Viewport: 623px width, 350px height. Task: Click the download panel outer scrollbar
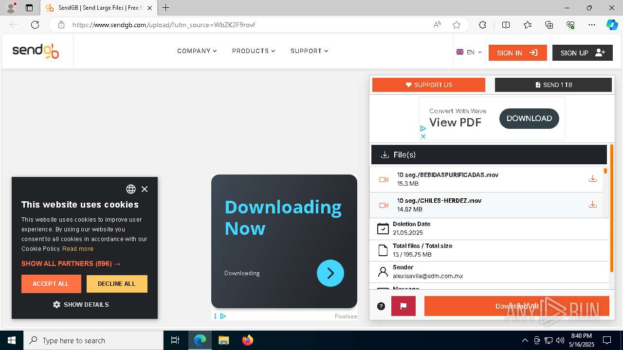(x=612, y=208)
